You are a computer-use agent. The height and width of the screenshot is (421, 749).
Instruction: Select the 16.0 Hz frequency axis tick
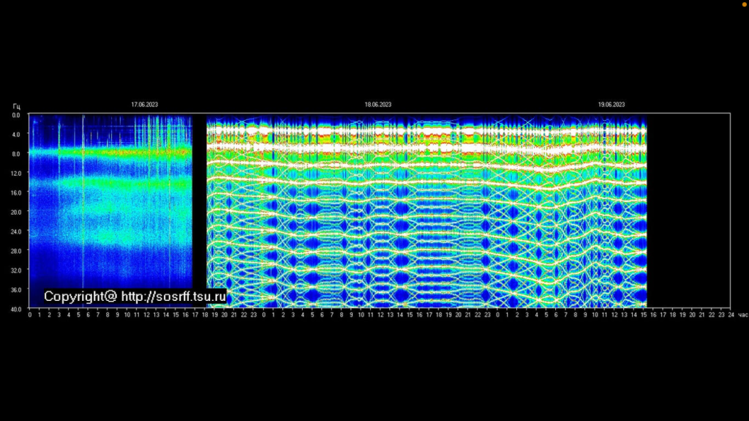pyautogui.click(x=16, y=193)
